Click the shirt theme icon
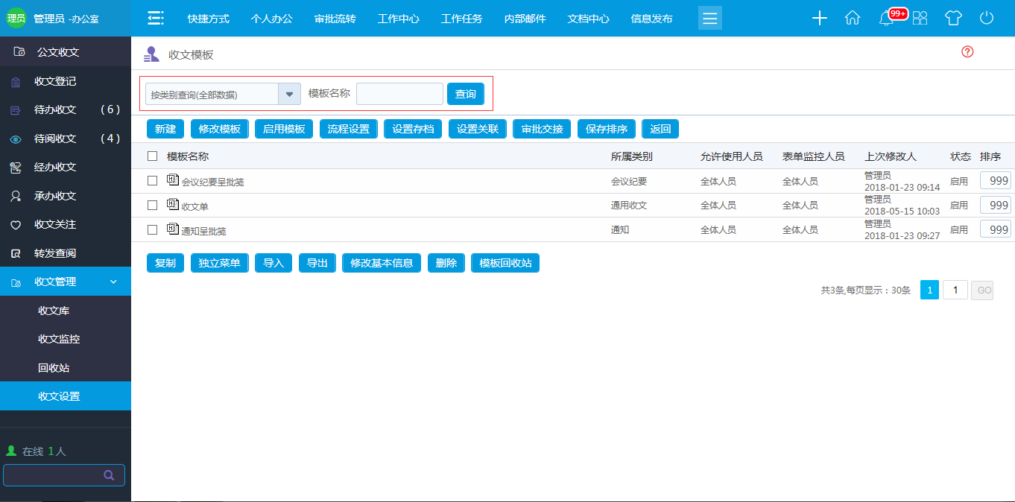The image size is (1015, 502). 953,18
